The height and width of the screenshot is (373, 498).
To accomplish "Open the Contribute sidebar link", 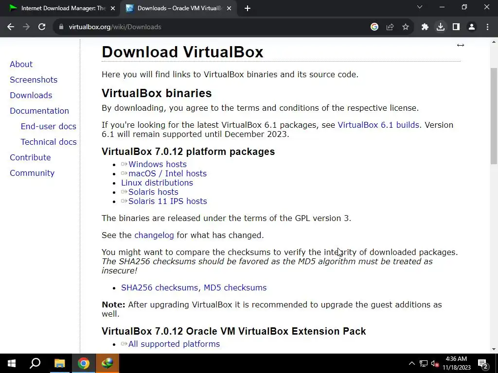I will coord(30,157).
